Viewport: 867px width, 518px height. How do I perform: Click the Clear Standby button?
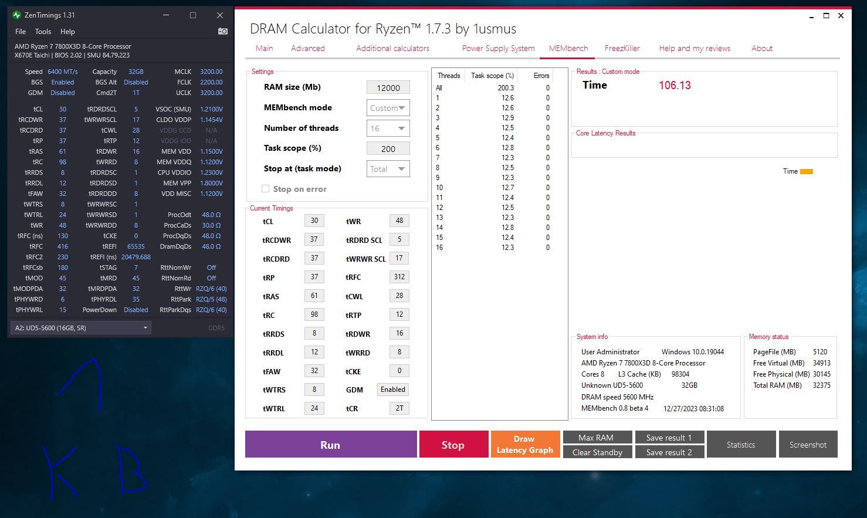(x=597, y=452)
